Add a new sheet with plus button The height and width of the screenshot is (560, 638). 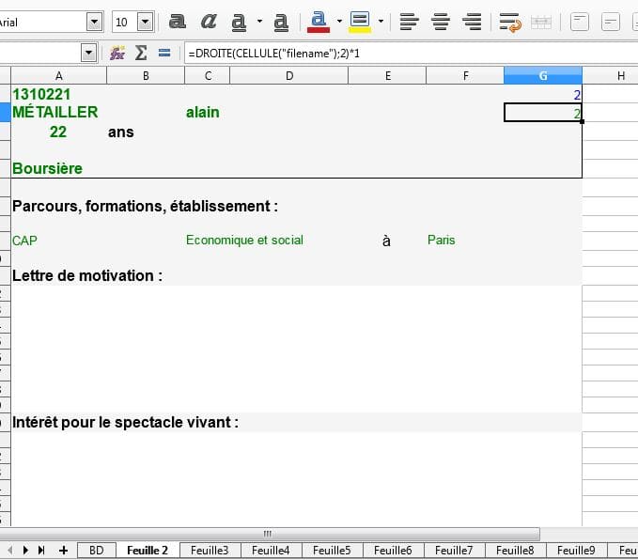(x=64, y=551)
